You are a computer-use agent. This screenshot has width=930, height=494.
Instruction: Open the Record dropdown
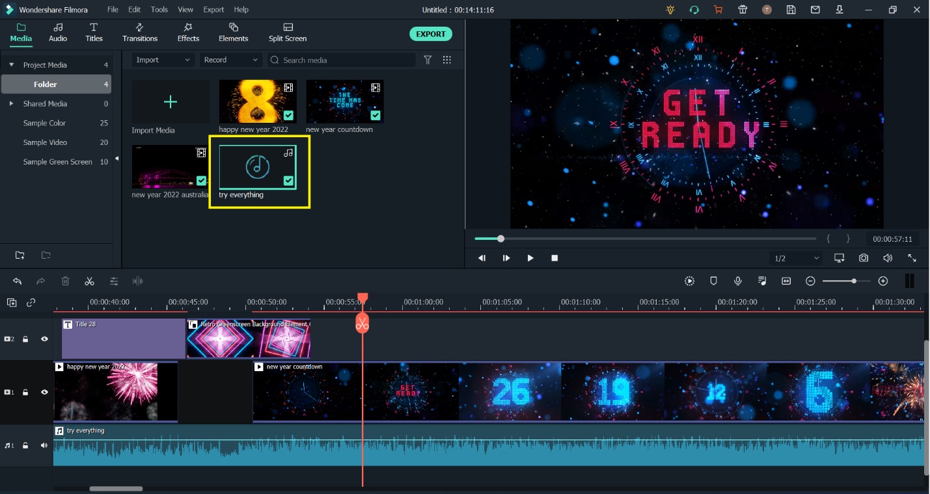230,60
